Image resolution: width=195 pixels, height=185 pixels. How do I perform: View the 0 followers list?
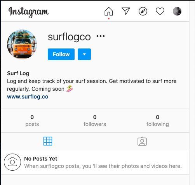pos(95,121)
